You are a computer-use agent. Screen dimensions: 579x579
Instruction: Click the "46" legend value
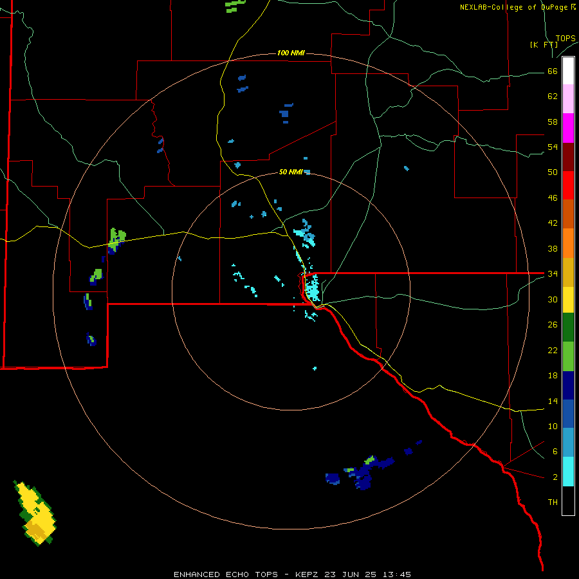point(553,198)
